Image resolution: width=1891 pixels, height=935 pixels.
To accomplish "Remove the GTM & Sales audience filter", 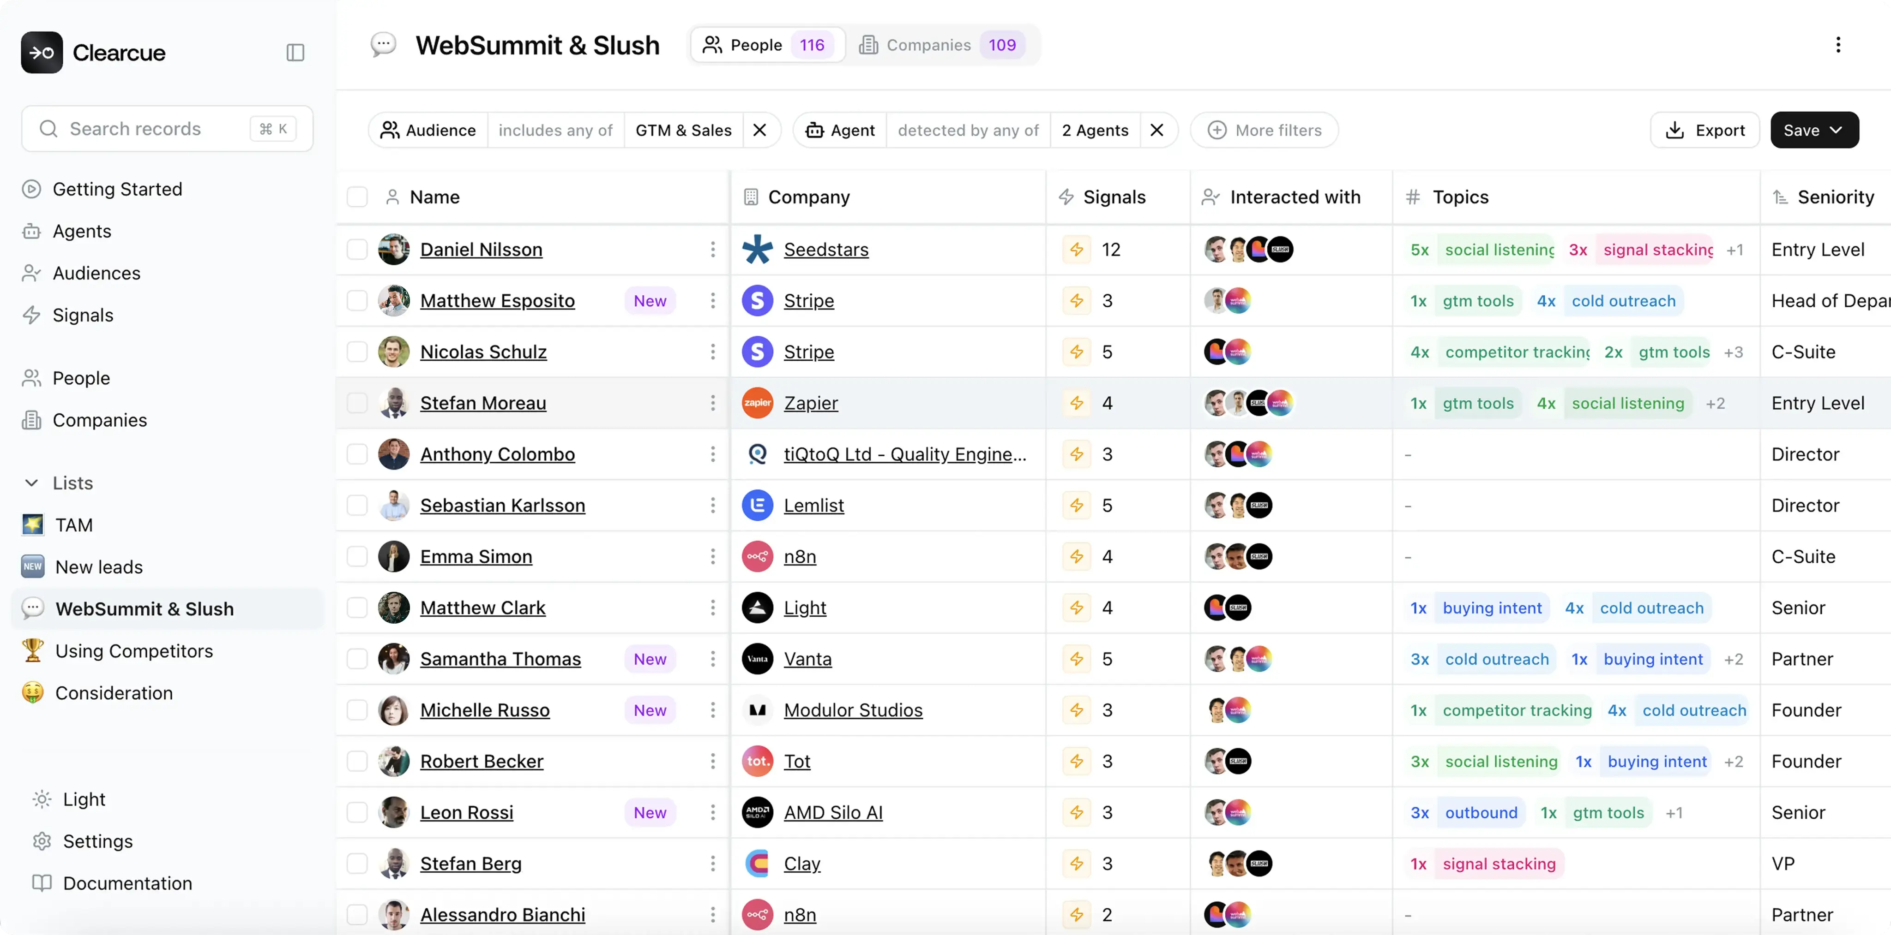I will (760, 131).
